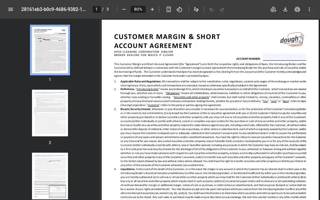
Task: Click the dough logo in the document
Action: click(x=292, y=39)
